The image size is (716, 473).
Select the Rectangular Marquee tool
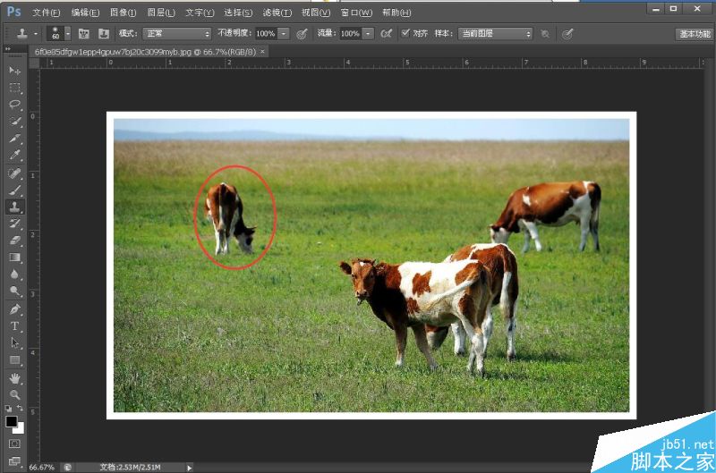pyautogui.click(x=14, y=88)
